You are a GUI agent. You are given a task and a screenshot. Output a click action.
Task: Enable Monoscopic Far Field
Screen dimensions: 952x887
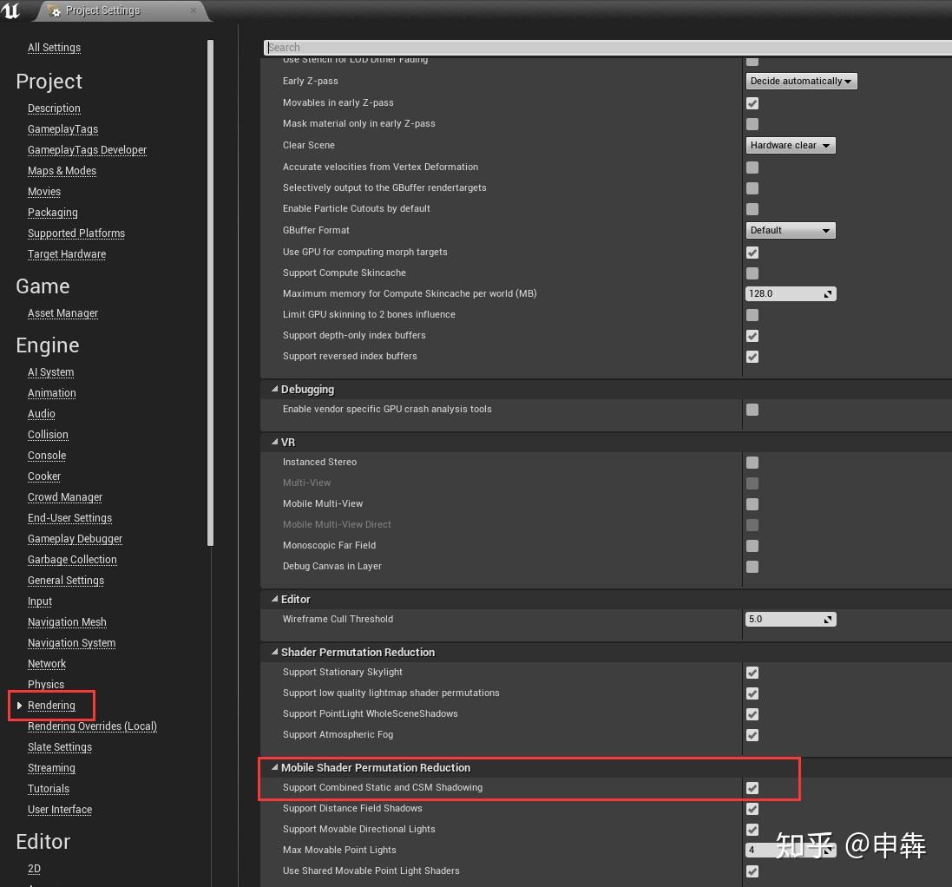coord(752,546)
